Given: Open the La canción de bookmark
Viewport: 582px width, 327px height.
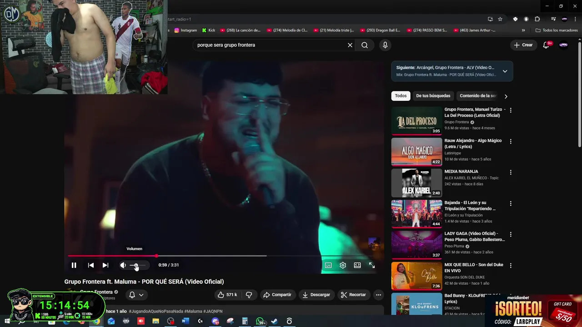Looking at the screenshot, I should pyautogui.click(x=240, y=30).
